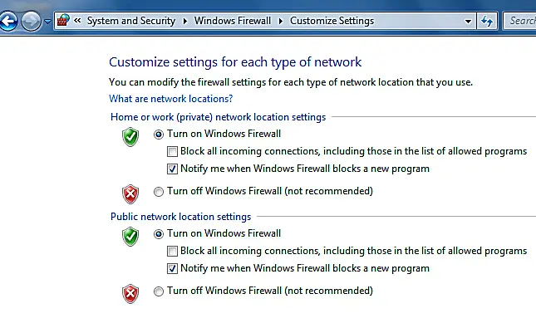
Task: Select Turn off Windows Firewall for public network
Action: [159, 291]
